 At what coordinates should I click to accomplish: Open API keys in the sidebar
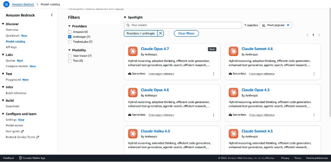pos(11,47)
